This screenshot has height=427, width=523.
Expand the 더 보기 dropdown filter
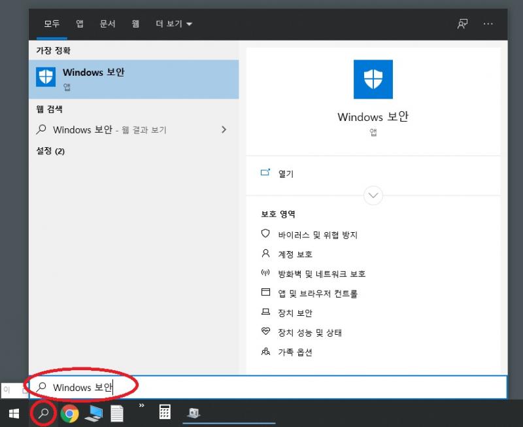pos(173,24)
